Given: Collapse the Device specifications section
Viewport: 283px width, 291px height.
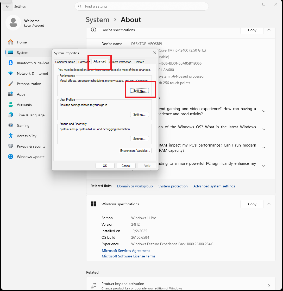Looking at the screenshot, I should pos(269,30).
